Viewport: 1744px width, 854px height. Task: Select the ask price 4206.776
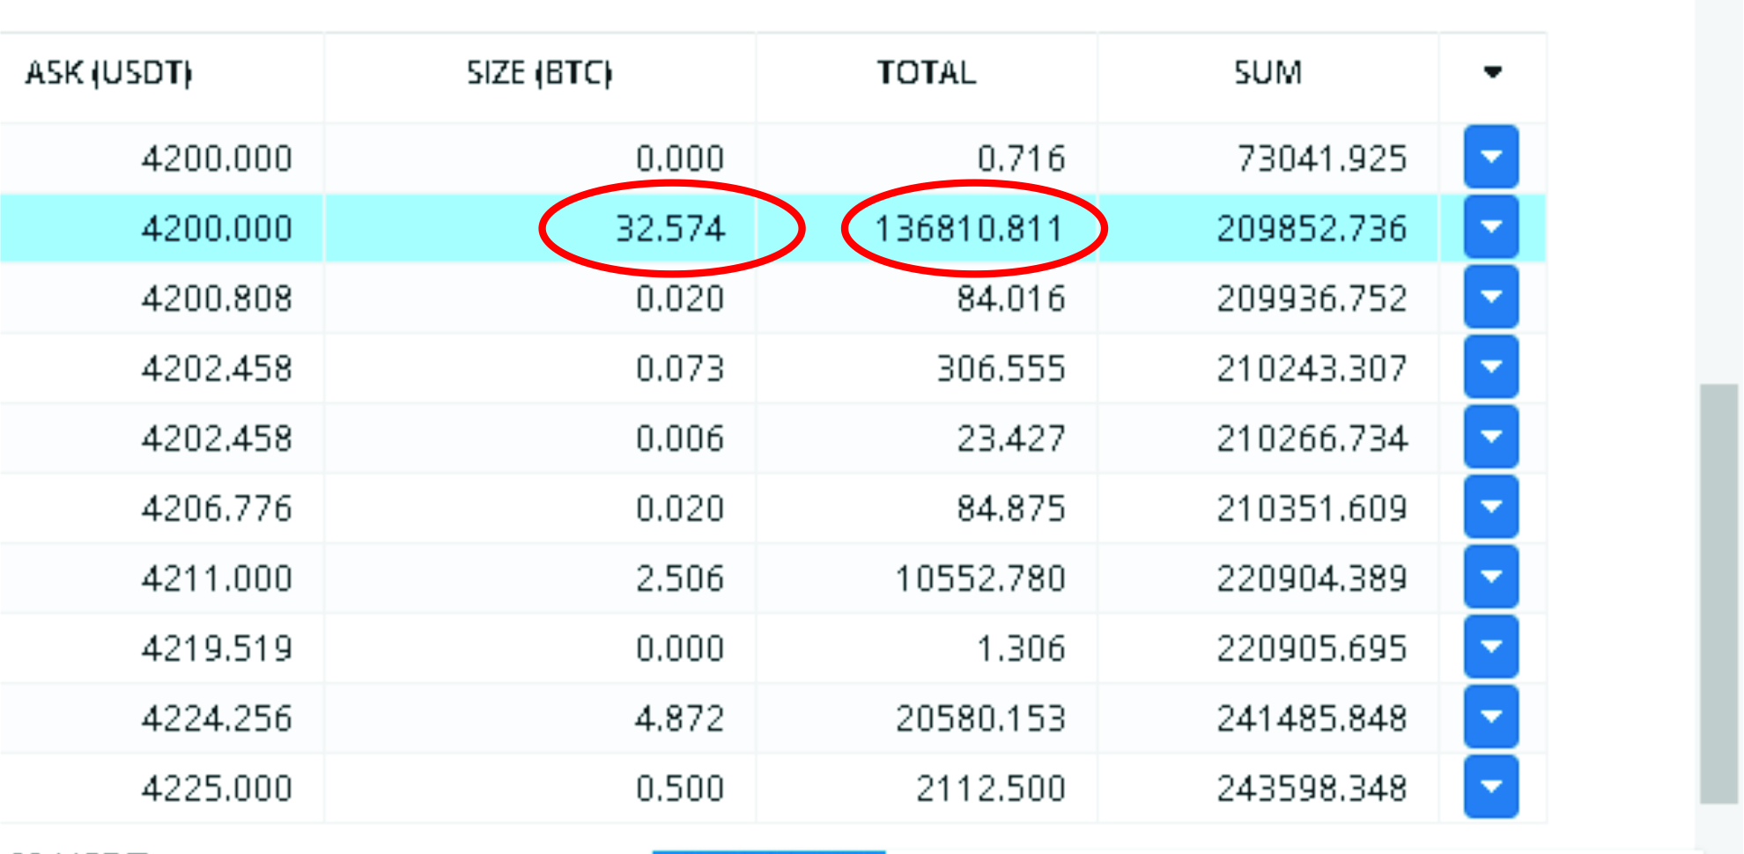[217, 508]
